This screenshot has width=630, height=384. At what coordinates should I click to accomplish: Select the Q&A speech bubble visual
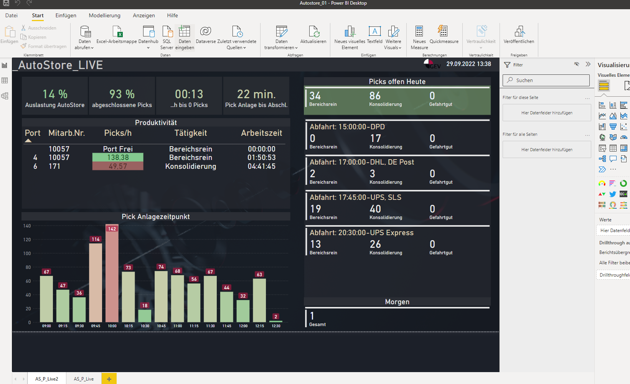pos(613,159)
